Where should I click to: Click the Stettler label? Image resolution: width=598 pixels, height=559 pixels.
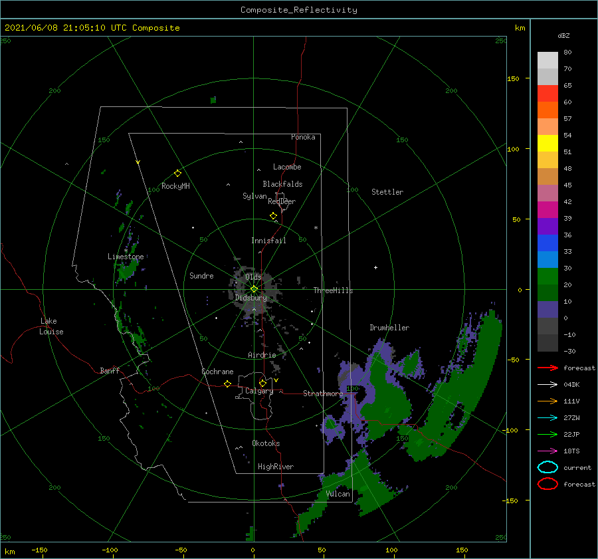point(387,192)
